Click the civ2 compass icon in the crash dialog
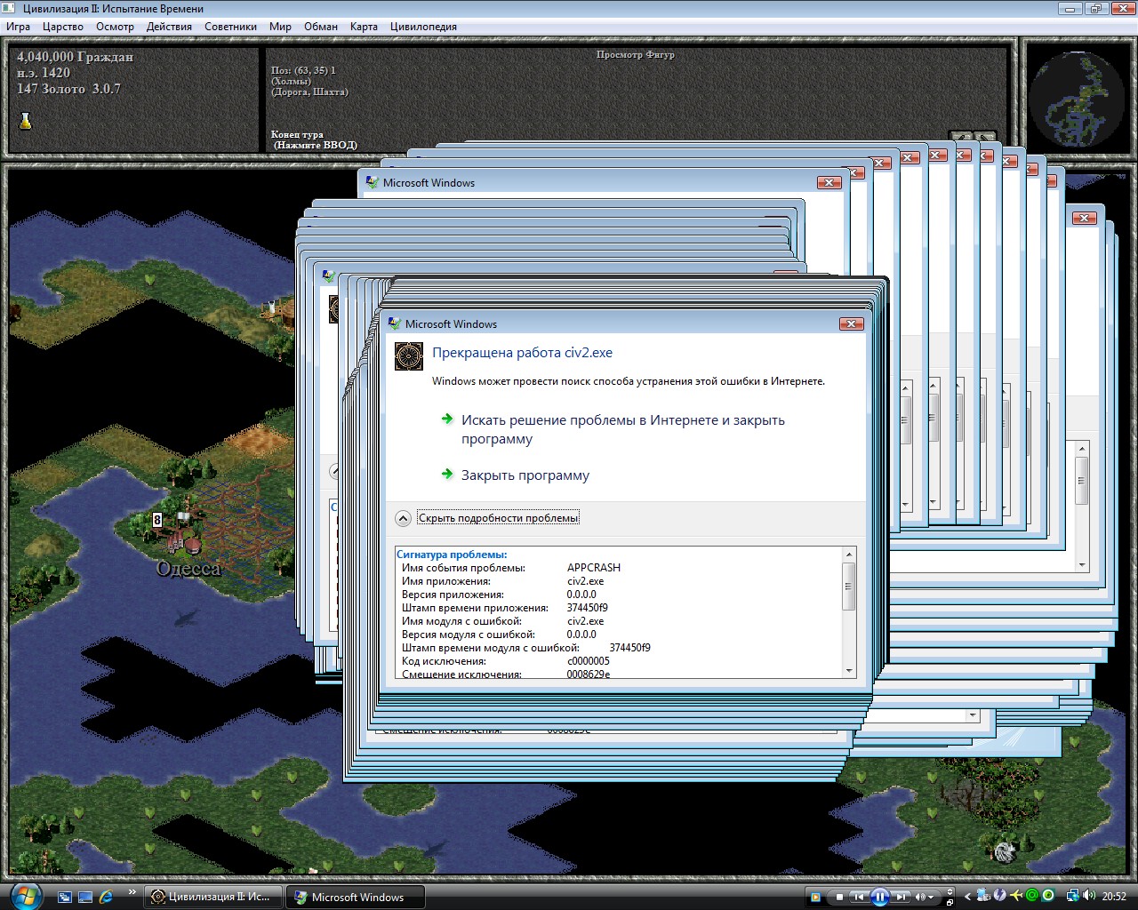Viewport: 1138px width, 910px height. pyautogui.click(x=409, y=357)
